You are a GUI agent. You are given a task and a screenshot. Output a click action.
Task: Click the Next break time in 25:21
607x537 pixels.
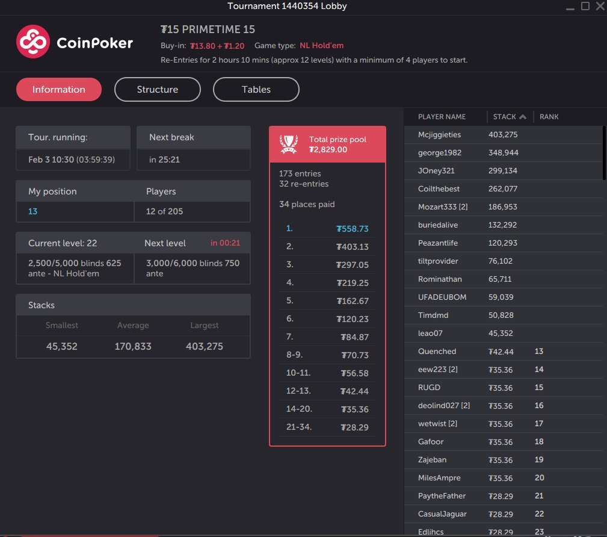164,160
